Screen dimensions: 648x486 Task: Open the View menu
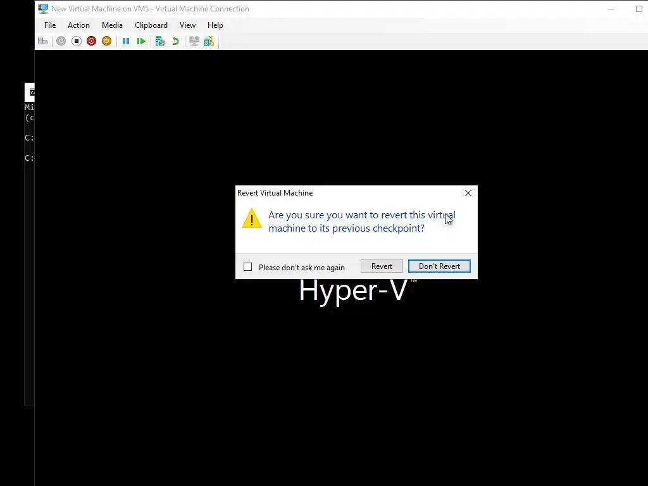[x=187, y=25]
